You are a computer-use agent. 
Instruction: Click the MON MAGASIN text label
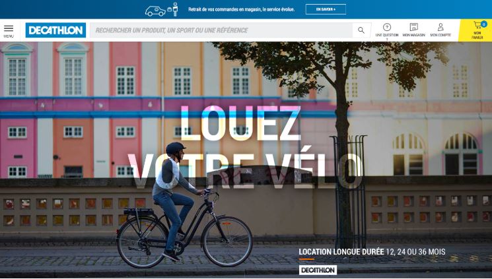point(414,35)
